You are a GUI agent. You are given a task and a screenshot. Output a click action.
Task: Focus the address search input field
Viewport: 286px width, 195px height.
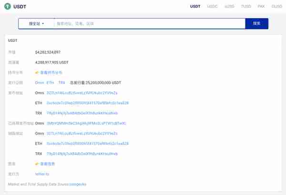point(150,24)
